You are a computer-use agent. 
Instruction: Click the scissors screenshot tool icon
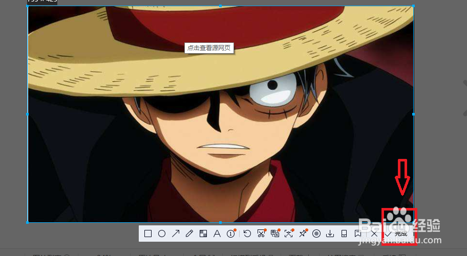261,234
